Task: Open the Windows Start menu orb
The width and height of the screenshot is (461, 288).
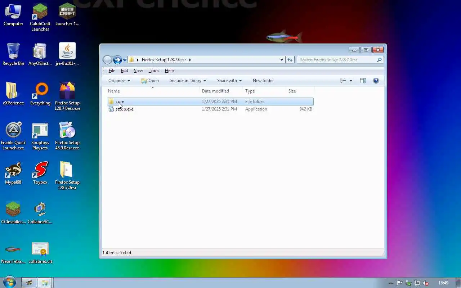Action: (x=10, y=283)
